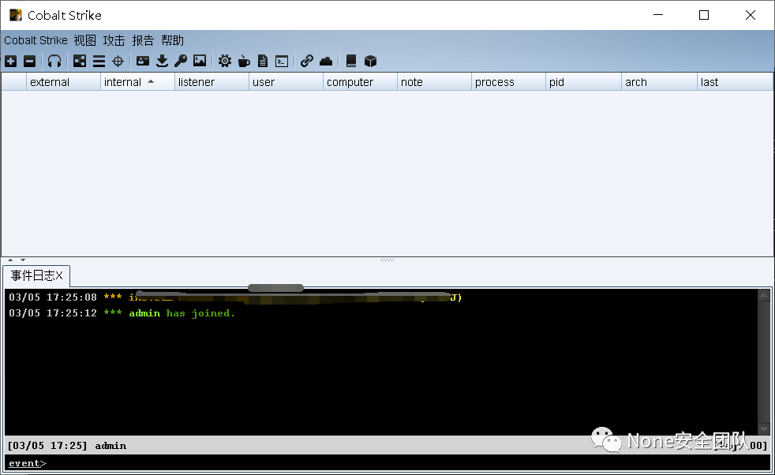Click 'admin has joined.' log line
Image resolution: width=775 pixels, height=475 pixels.
(x=182, y=313)
